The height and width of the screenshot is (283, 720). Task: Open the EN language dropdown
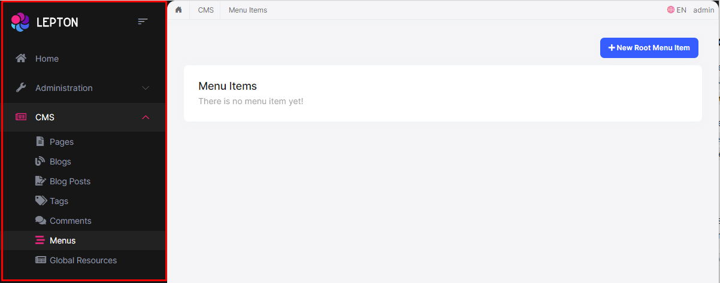click(677, 10)
